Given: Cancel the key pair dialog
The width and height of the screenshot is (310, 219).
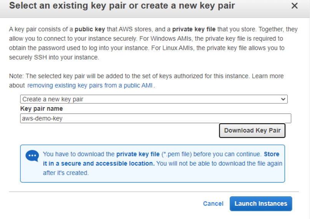Looking at the screenshot, I should [x=213, y=204].
